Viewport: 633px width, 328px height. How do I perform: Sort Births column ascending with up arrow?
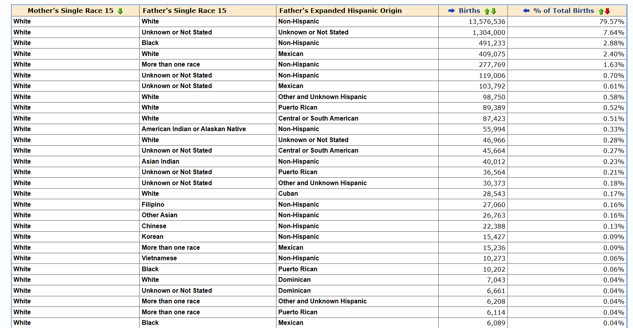pyautogui.click(x=487, y=11)
